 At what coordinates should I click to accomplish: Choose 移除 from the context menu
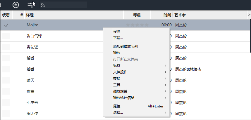[x=136, y=32]
